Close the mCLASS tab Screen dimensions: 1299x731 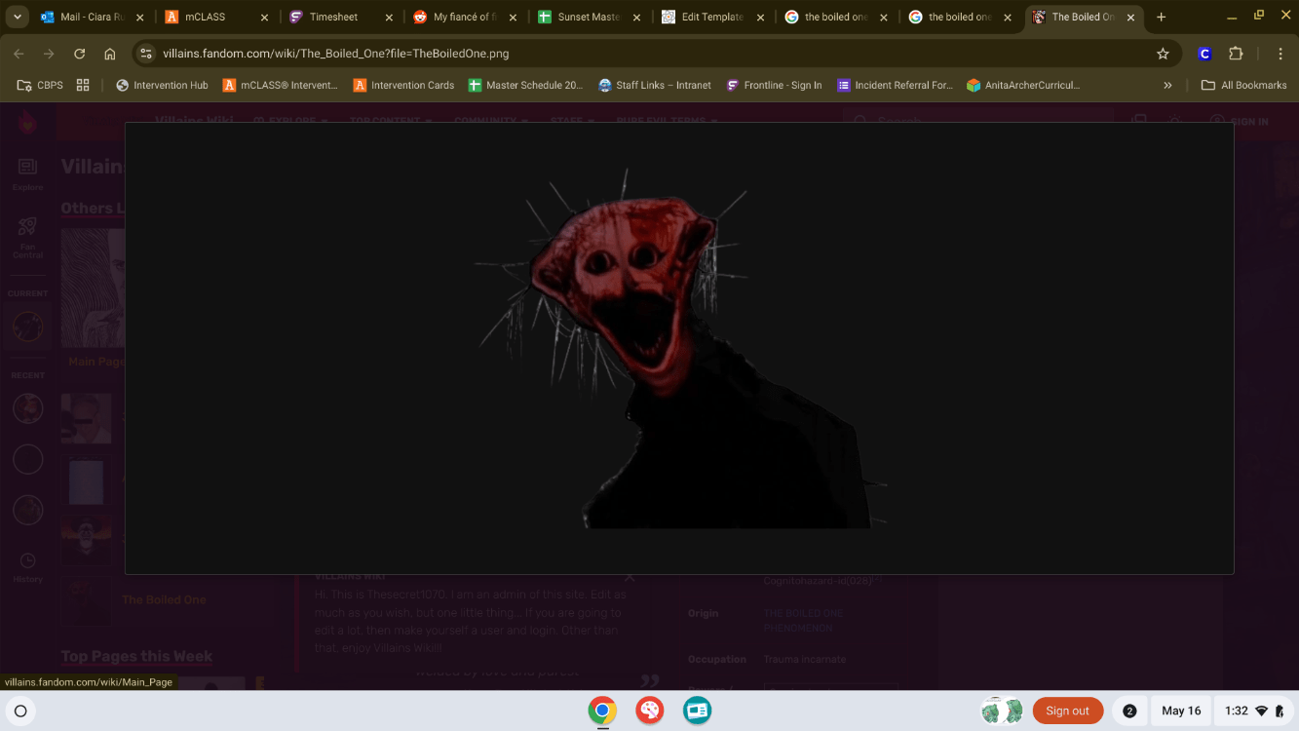(264, 18)
